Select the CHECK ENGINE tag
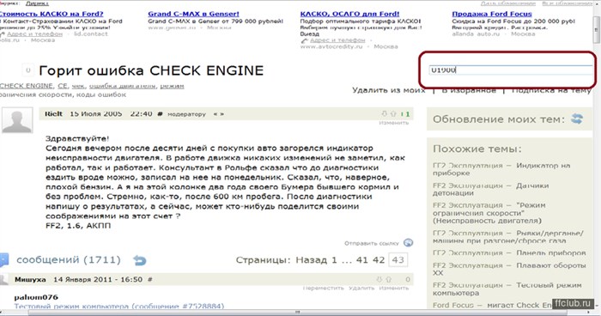Image resolution: width=601 pixels, height=316 pixels. 26,86
